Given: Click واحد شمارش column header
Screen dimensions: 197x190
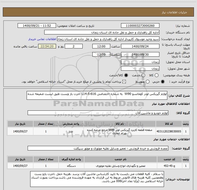Looking at the screenshot, I should [71, 124].
